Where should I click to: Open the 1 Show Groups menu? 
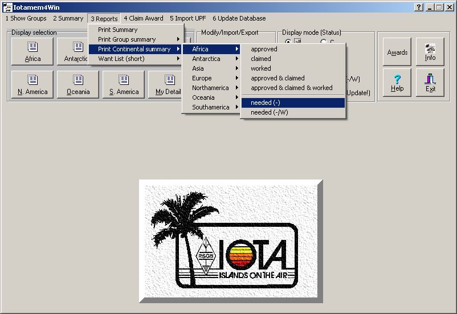pos(26,18)
